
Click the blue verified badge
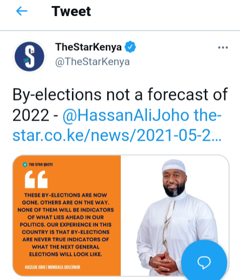[x=130, y=47]
